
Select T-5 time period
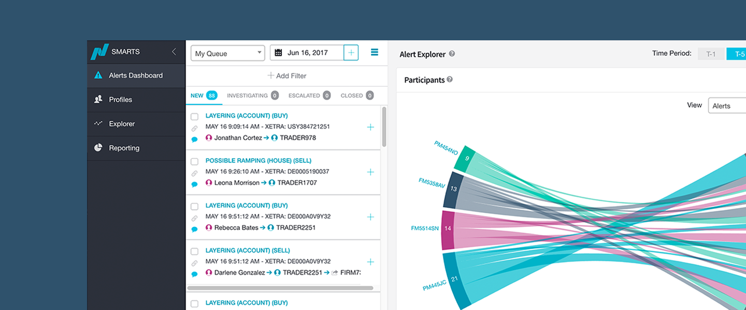pyautogui.click(x=737, y=54)
